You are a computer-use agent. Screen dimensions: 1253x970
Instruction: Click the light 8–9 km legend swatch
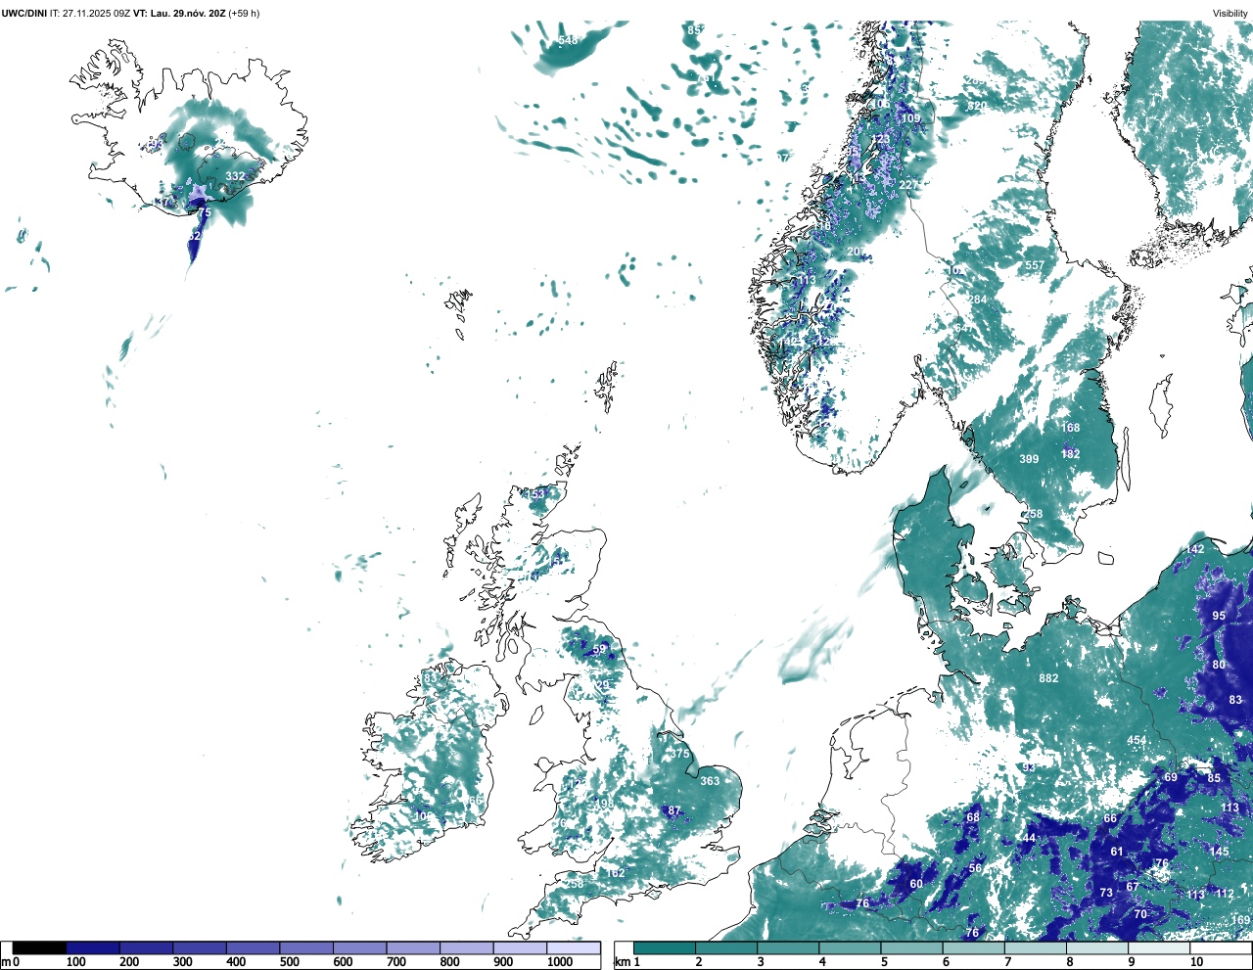[1097, 947]
